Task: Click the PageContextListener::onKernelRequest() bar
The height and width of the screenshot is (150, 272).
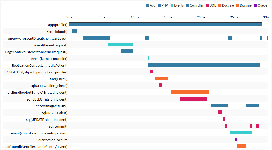Action: (x=127, y=52)
